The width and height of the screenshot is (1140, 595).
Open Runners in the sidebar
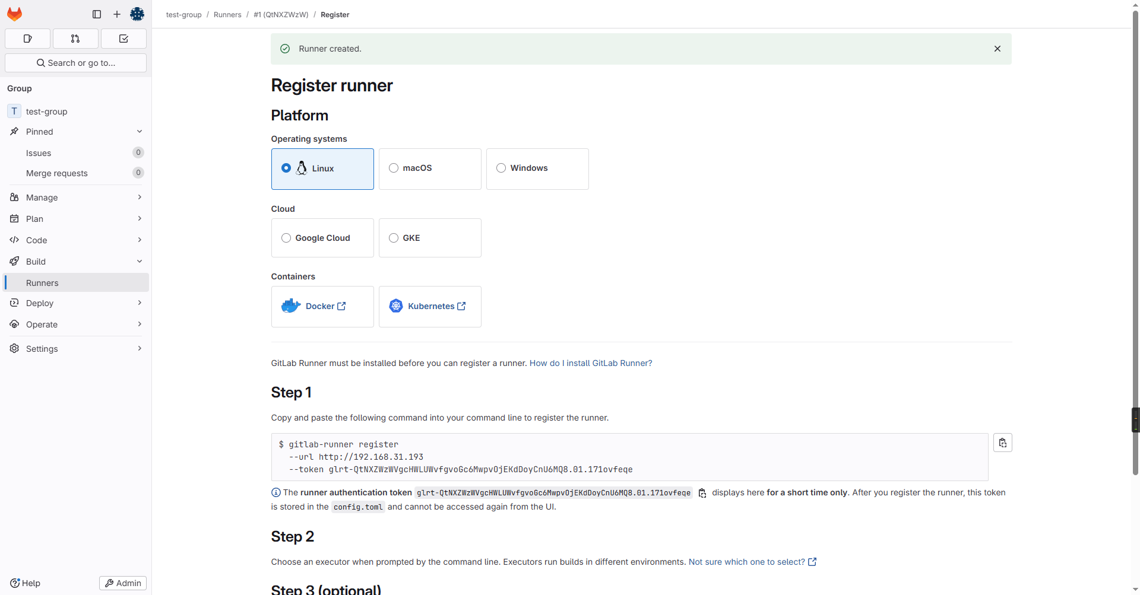point(76,283)
